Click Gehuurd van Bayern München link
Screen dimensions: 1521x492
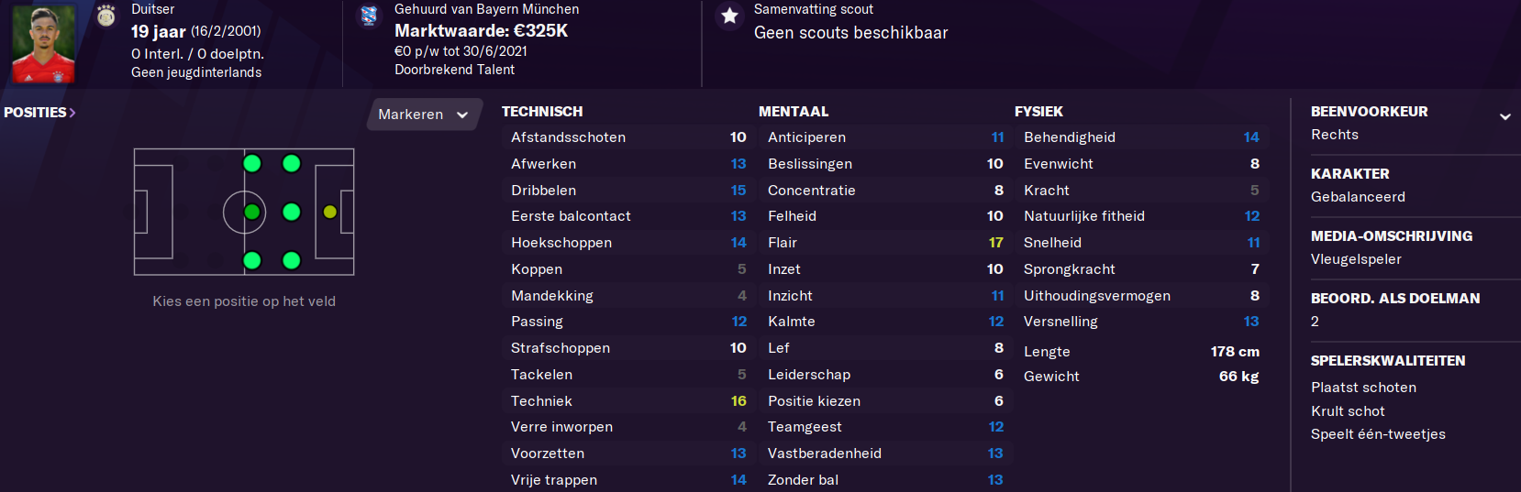[x=486, y=9]
